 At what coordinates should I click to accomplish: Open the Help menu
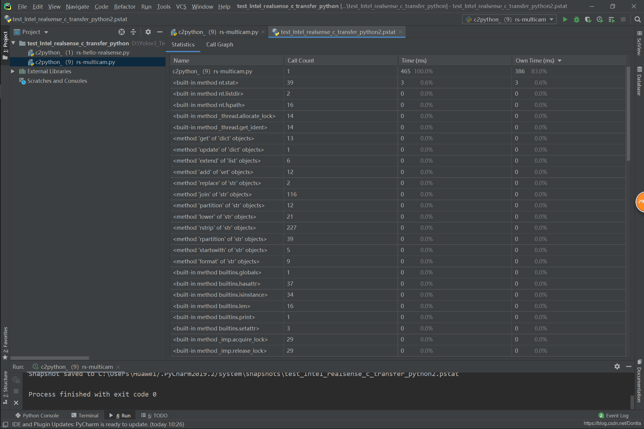(224, 6)
